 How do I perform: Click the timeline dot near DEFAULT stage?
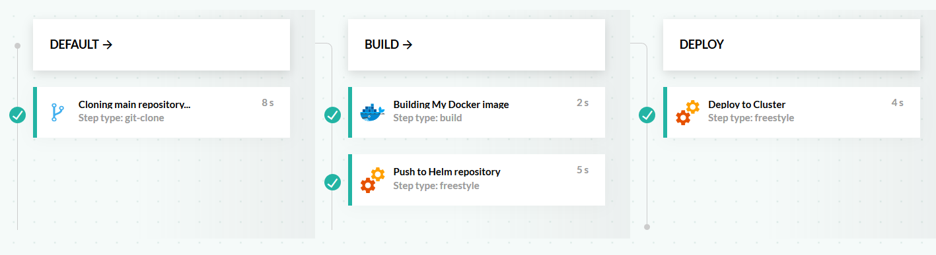point(17,45)
